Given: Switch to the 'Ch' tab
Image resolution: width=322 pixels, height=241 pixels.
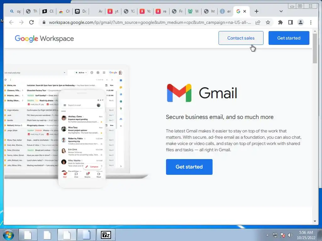Looking at the screenshot, I should 64,11.
